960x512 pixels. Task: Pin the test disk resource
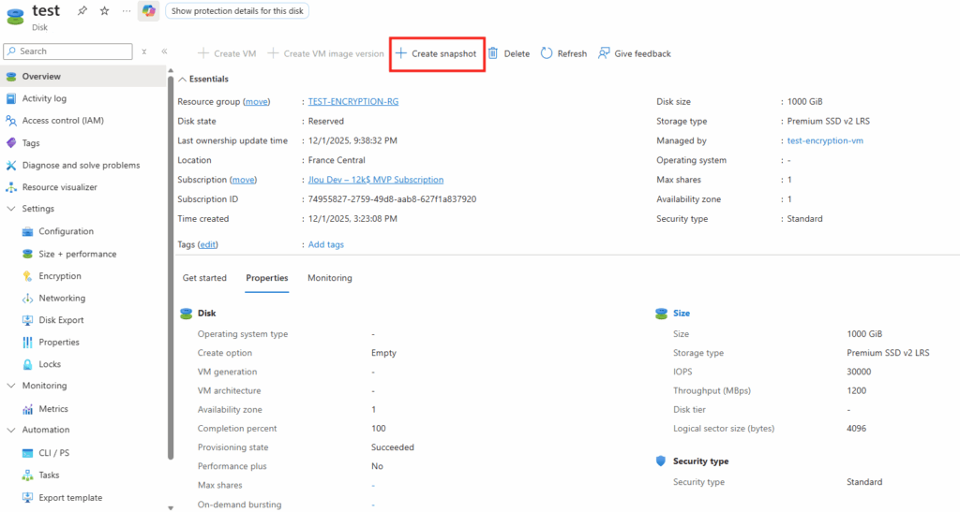(82, 10)
